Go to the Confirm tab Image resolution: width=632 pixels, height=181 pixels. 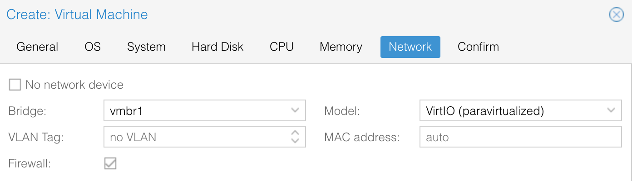pyautogui.click(x=478, y=47)
